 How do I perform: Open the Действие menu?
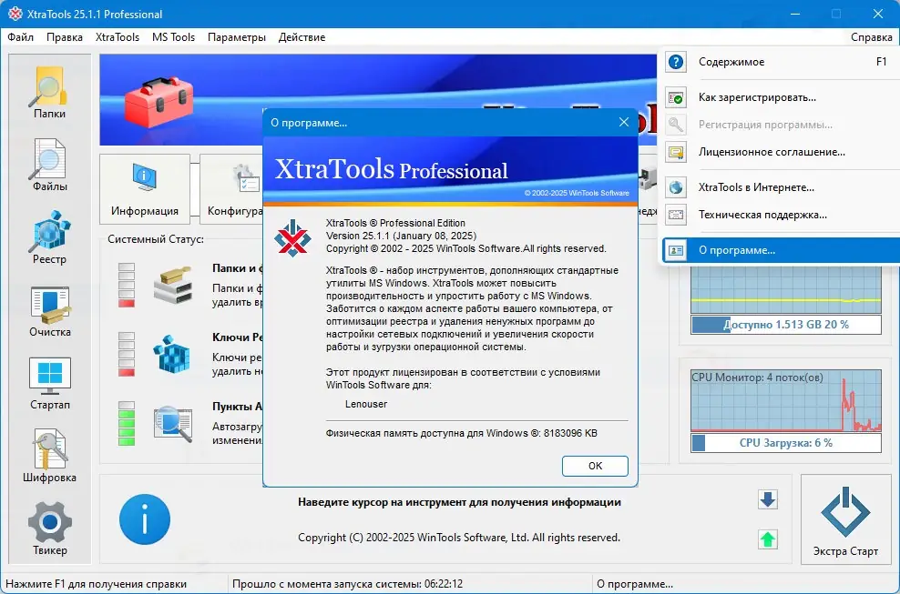(302, 37)
